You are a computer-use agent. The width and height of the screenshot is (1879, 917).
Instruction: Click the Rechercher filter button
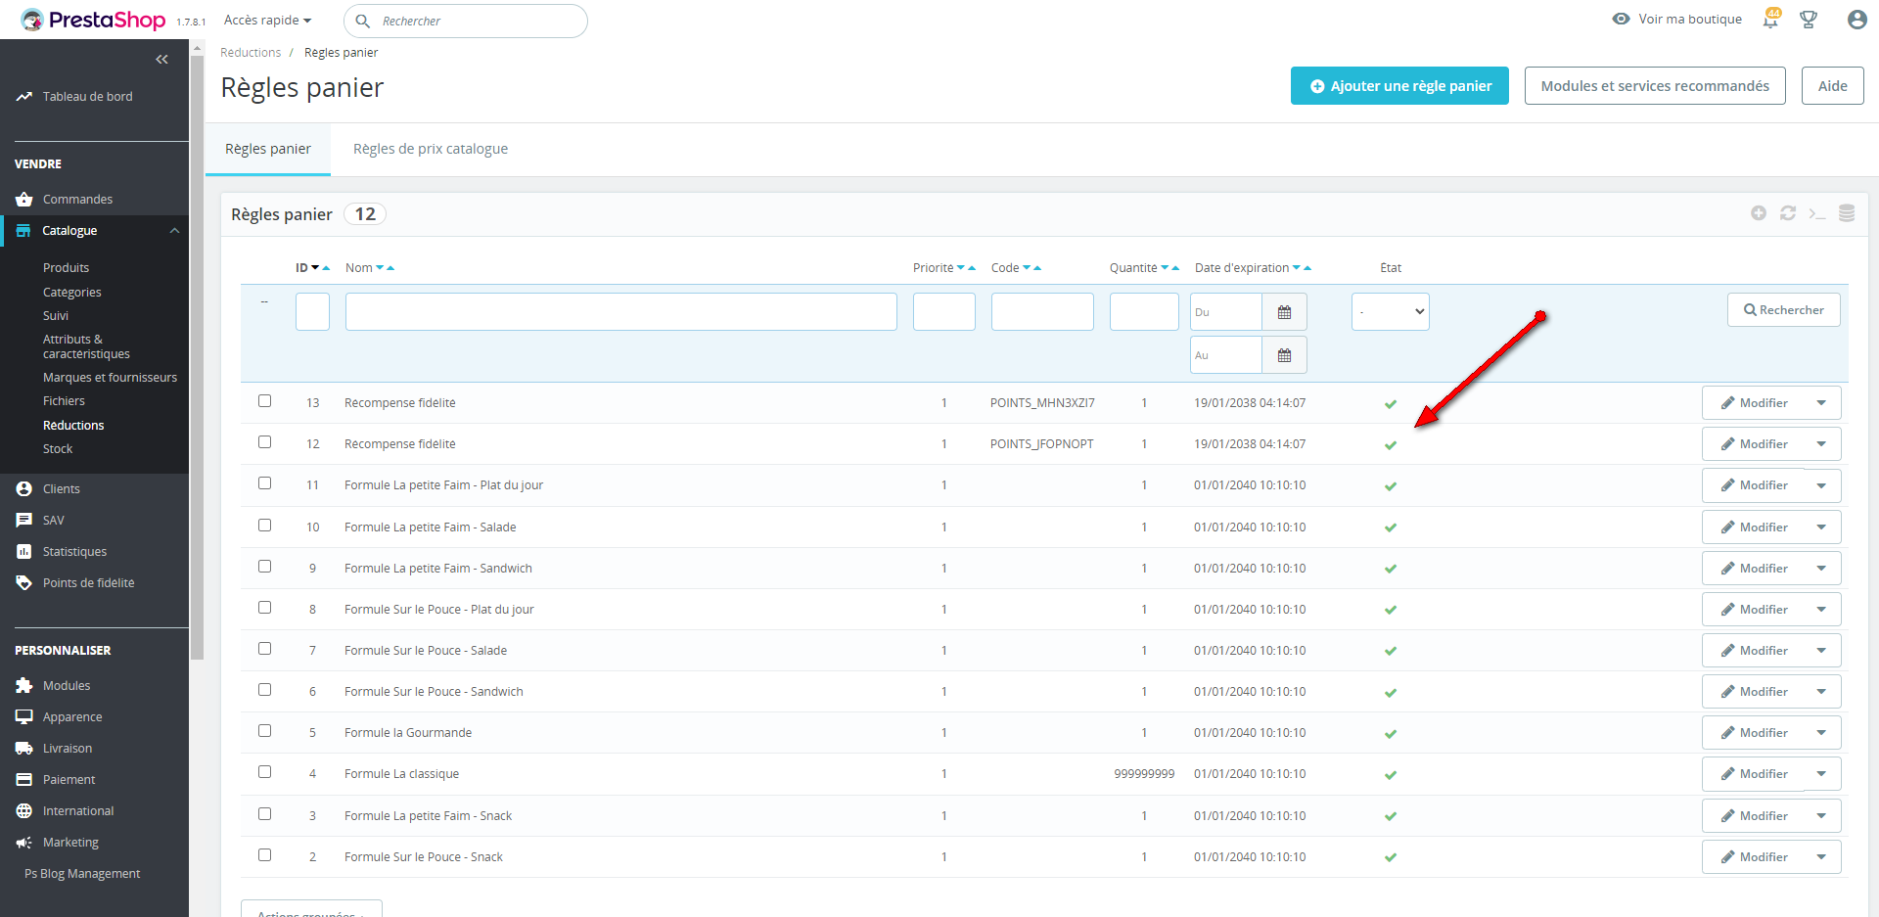coord(1783,310)
